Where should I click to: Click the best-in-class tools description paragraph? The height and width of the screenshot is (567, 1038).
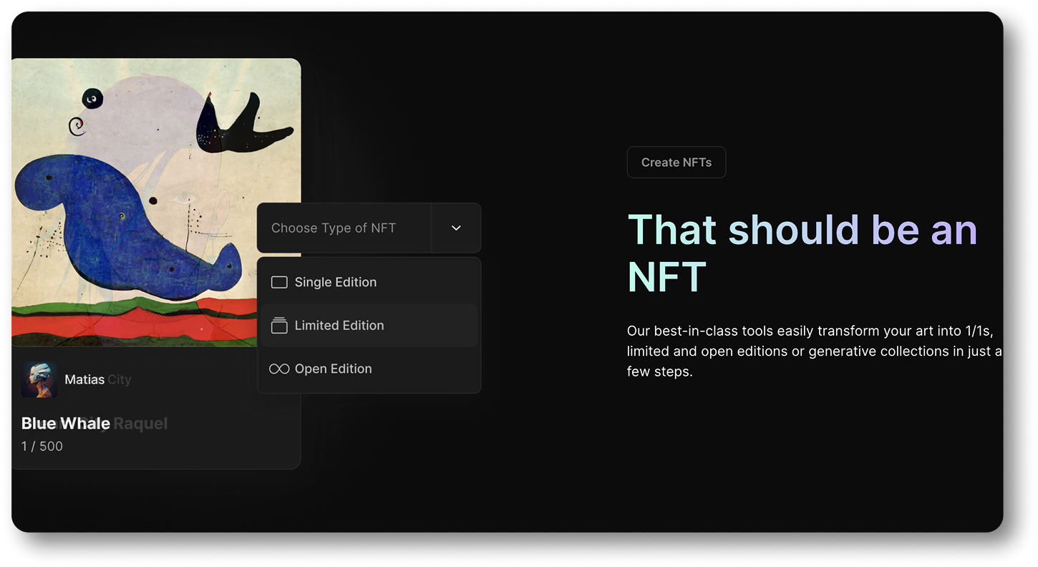815,352
